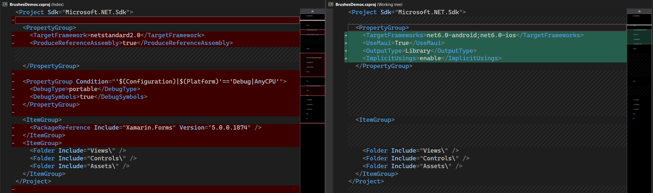Click opening ItemGroup tag in Working tree pane

point(375,120)
